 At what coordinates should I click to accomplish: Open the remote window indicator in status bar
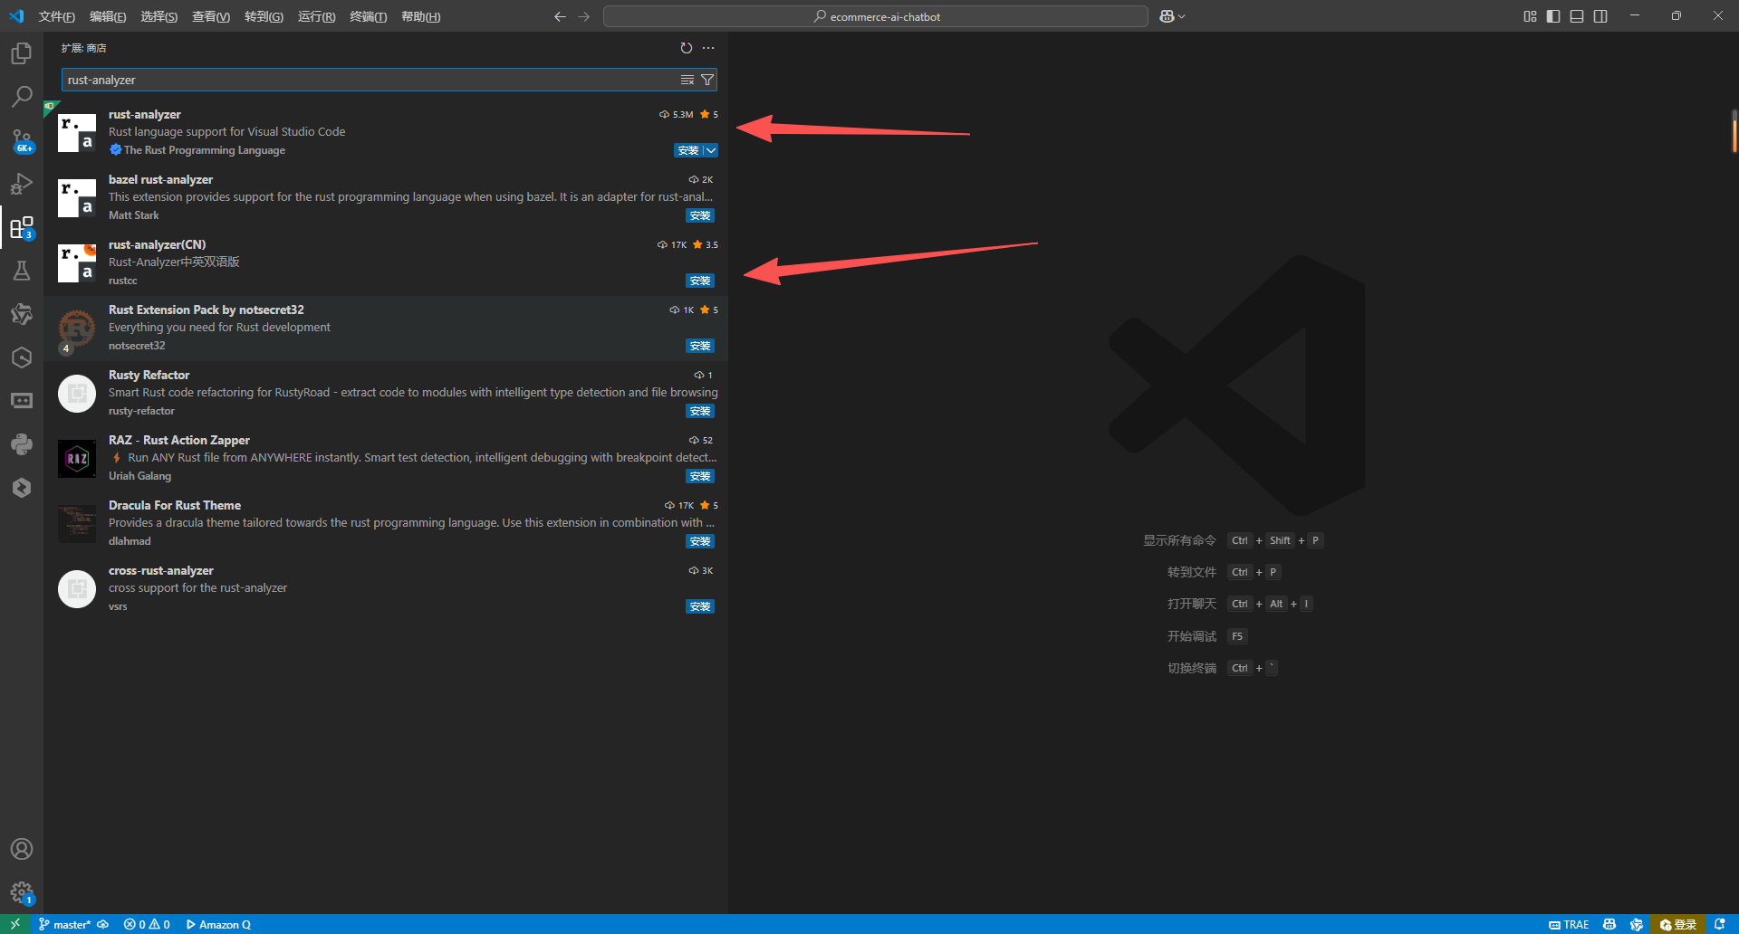15,924
